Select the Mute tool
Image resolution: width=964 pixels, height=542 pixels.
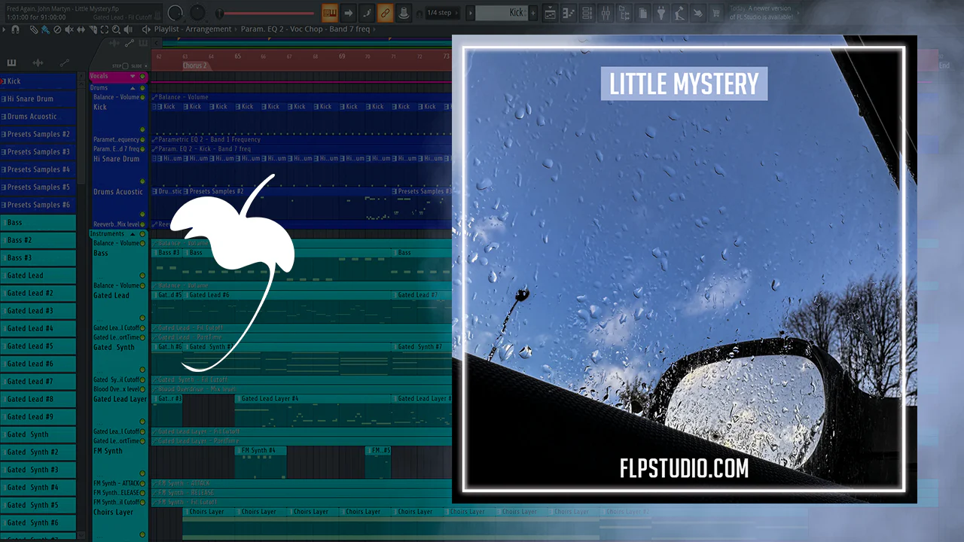pos(69,29)
